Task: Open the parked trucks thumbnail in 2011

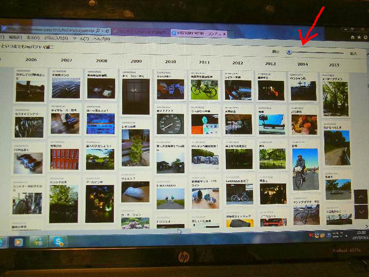Action: pyautogui.click(x=205, y=160)
